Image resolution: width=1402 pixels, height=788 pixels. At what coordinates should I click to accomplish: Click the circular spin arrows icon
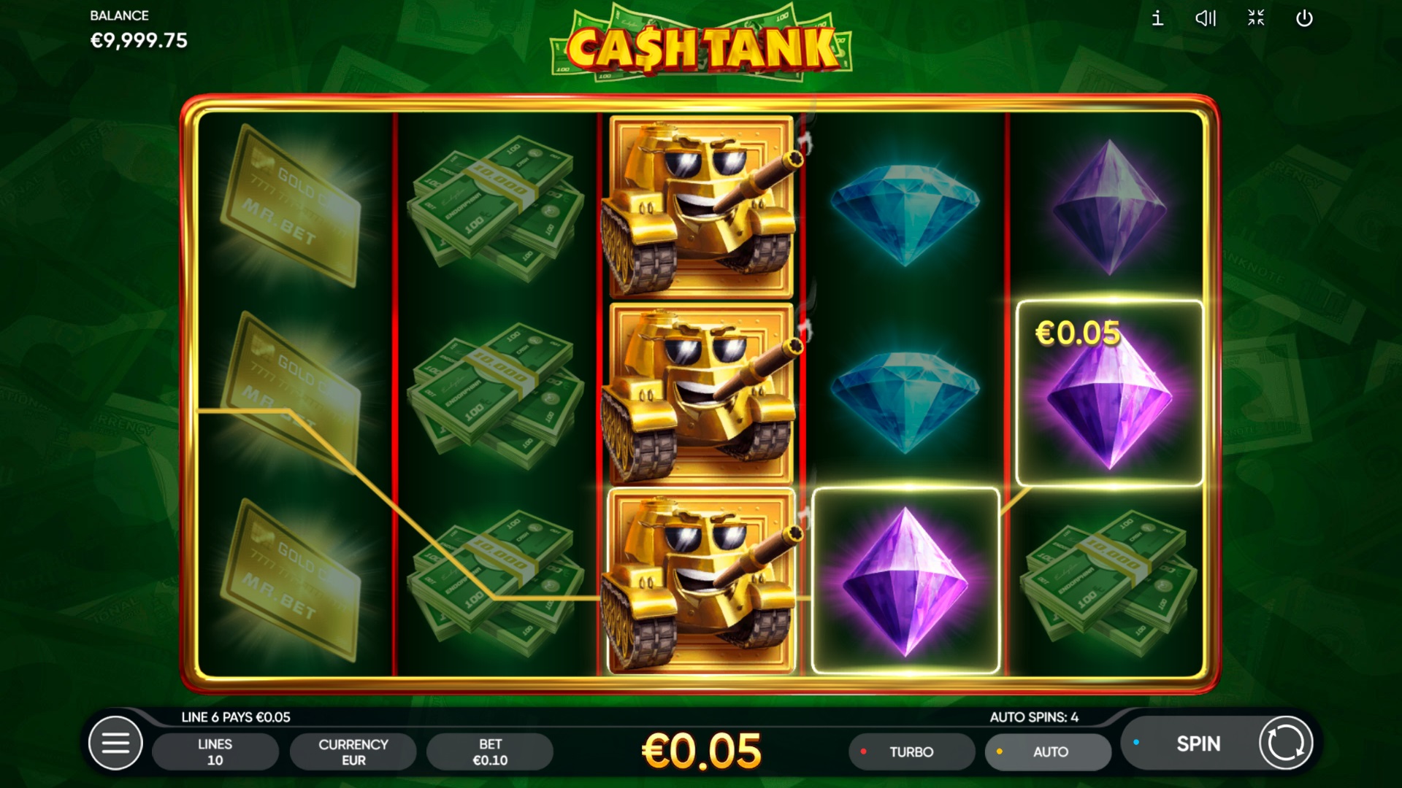tap(1286, 743)
